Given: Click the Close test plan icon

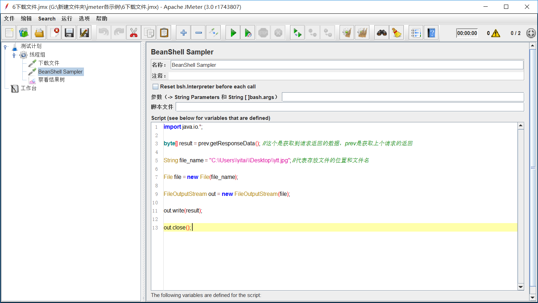Looking at the screenshot, I should point(55,33).
